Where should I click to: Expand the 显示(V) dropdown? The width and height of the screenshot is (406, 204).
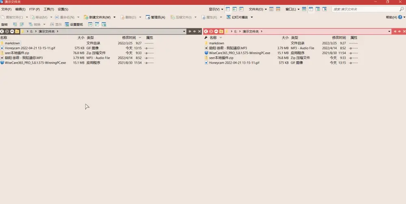tap(216, 9)
